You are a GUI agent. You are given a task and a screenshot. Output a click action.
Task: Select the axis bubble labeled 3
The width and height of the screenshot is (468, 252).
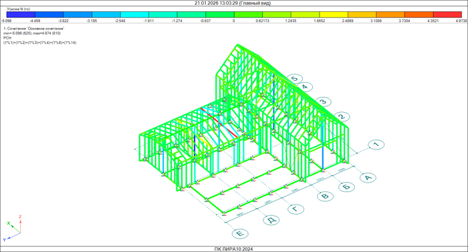pos(323,102)
